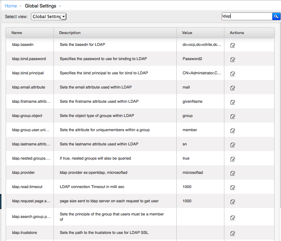Click the Description column header
281x241 pixels.
click(70, 33)
